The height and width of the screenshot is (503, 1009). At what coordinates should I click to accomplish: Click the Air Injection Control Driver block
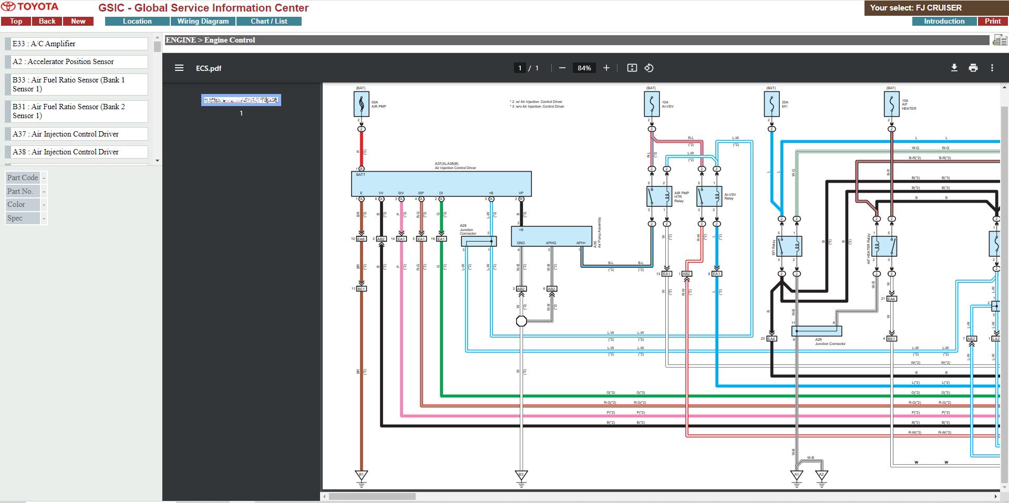441,184
